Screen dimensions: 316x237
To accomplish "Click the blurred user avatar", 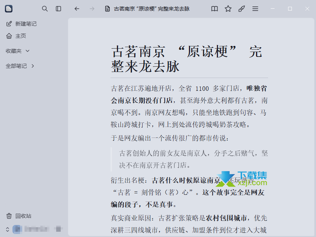I will (x=17, y=229).
